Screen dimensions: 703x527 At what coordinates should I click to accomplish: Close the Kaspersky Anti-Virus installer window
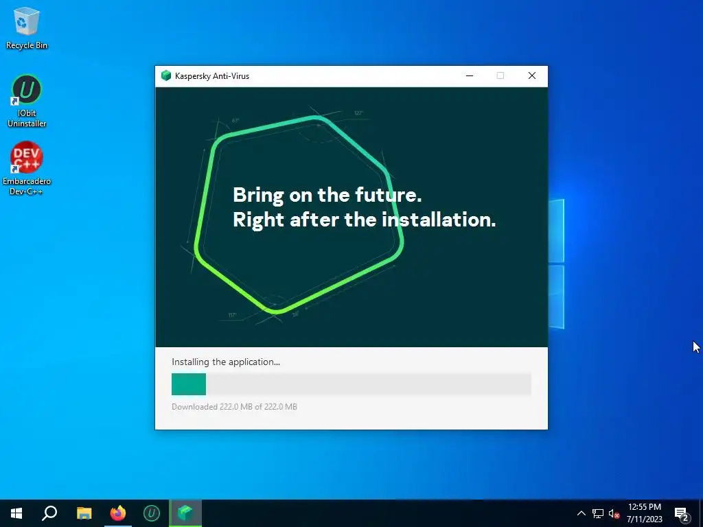(532, 75)
